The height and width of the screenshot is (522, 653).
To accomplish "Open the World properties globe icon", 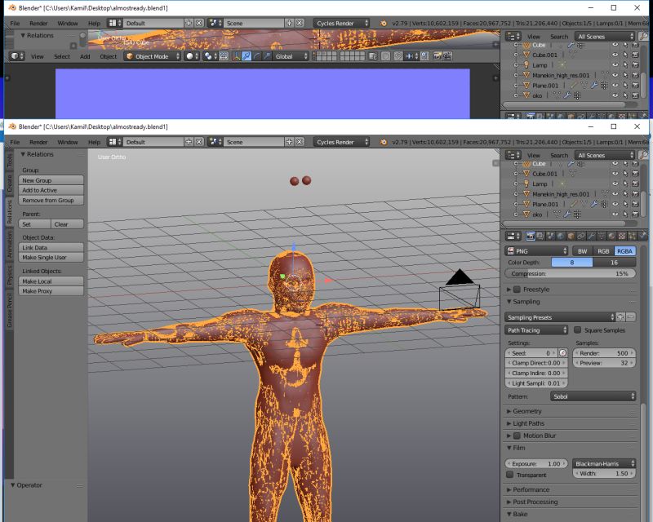I will point(559,236).
